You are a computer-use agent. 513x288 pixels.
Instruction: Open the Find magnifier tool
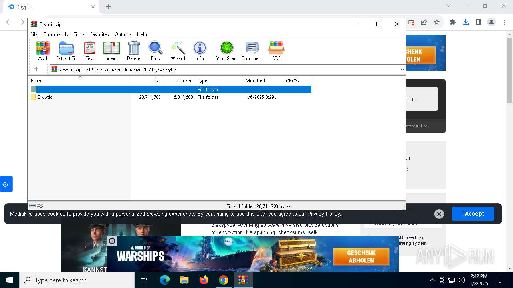tap(156, 51)
